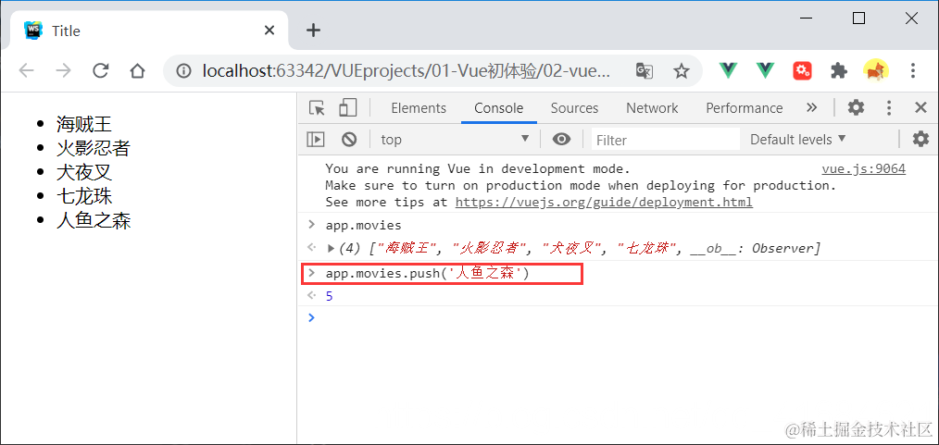Switch to the Sources tab
939x445 pixels.
pos(574,108)
